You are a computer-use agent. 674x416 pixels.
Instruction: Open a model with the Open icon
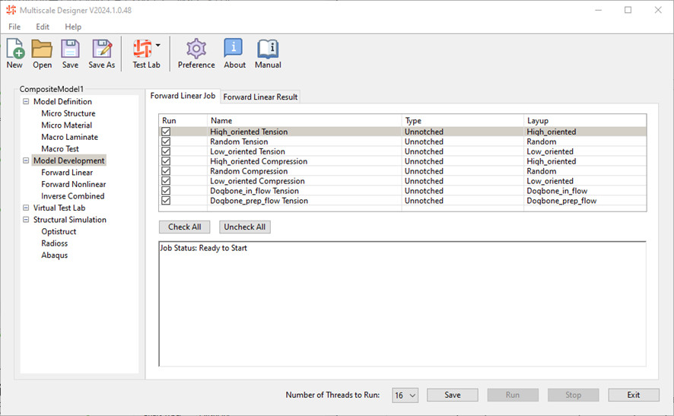click(x=42, y=50)
